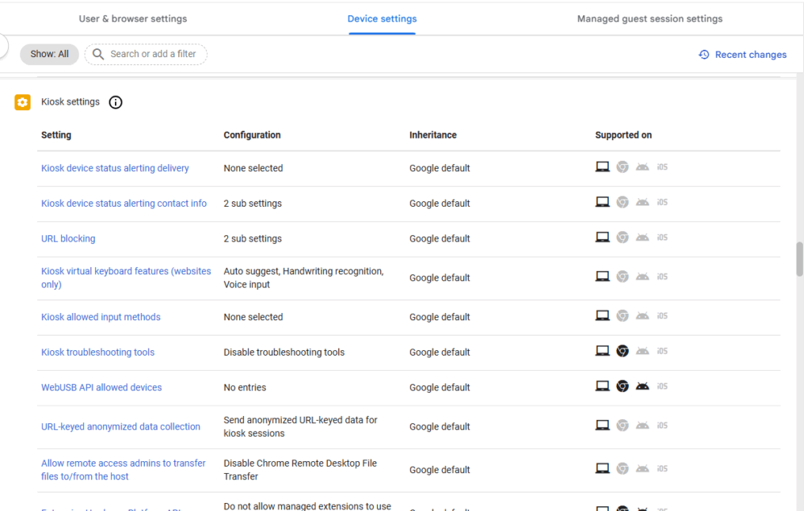
Task: Click the Kiosk settings info icon
Action: [x=116, y=102]
